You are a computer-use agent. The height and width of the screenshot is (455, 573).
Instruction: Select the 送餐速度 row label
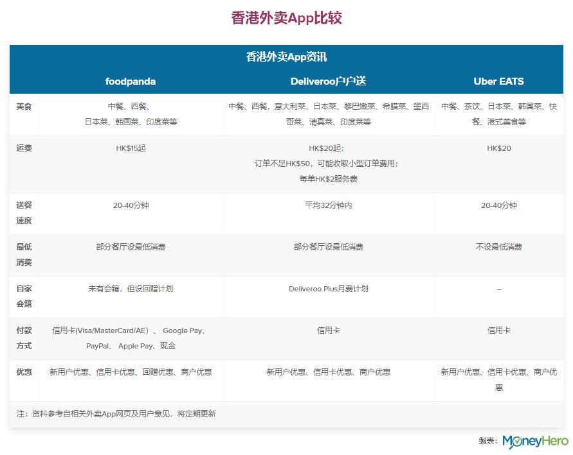click(x=24, y=213)
